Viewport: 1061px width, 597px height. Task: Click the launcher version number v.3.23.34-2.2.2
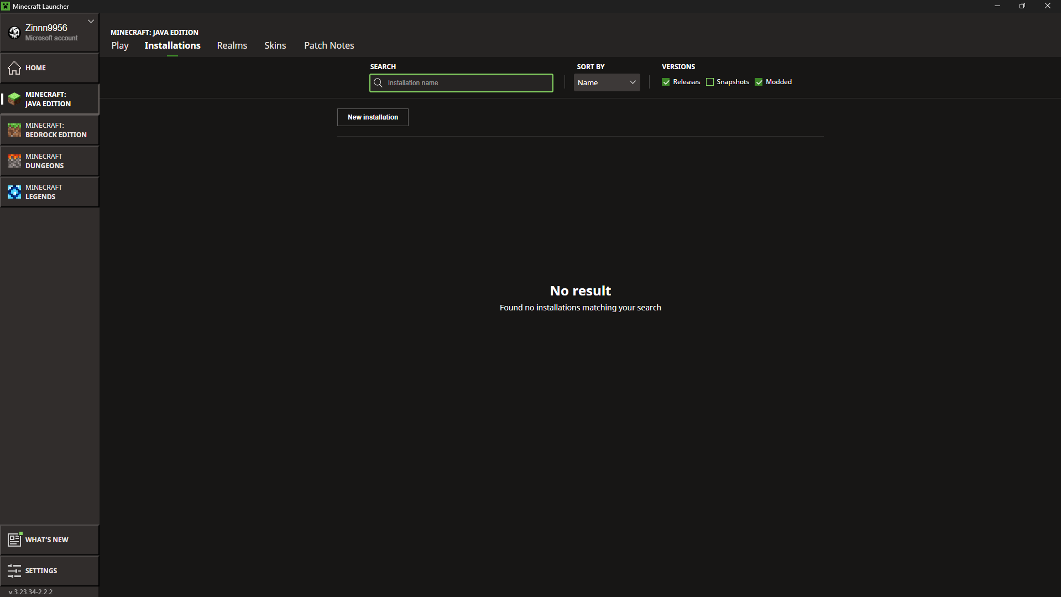31,591
